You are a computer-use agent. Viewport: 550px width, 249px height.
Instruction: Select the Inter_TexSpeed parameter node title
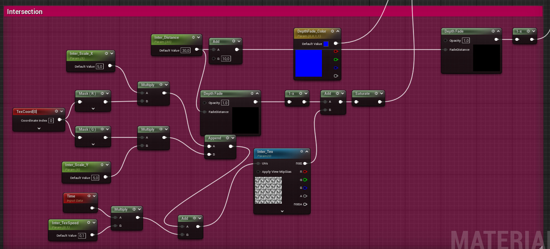click(x=65, y=223)
